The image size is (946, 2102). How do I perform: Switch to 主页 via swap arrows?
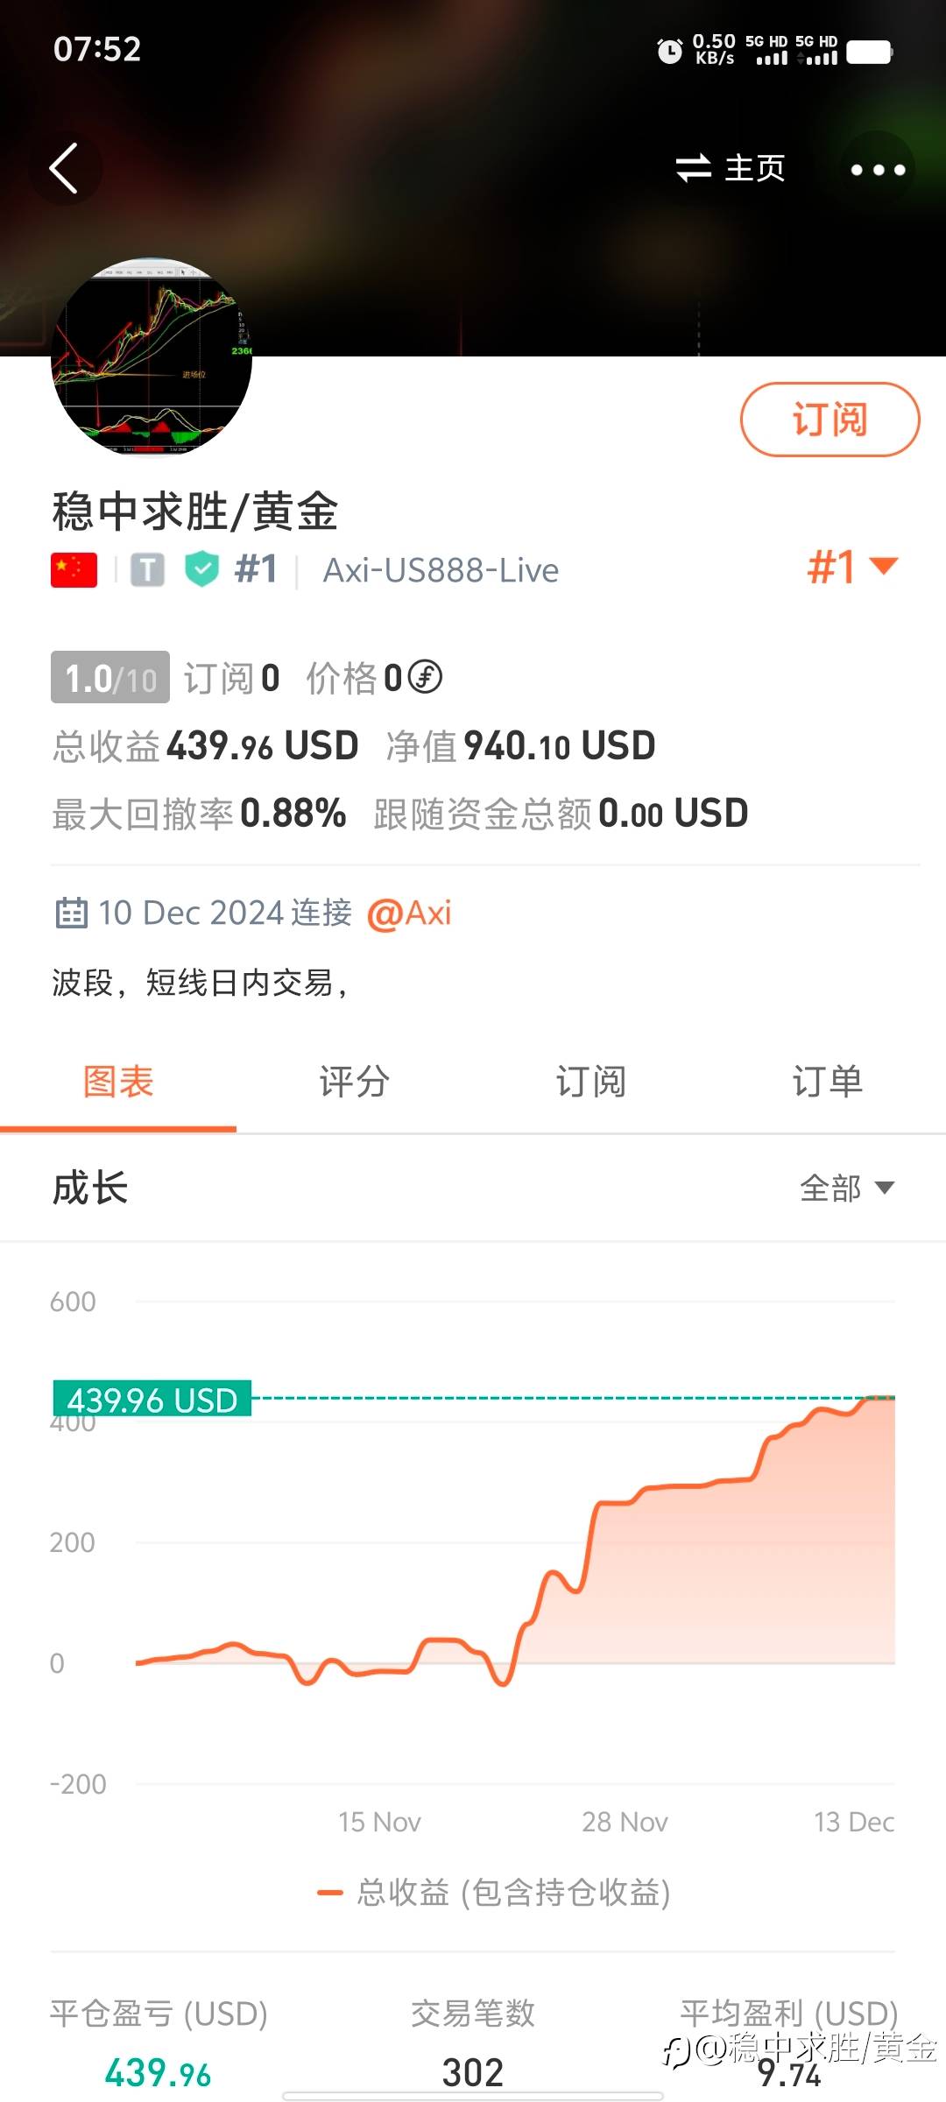(x=731, y=168)
